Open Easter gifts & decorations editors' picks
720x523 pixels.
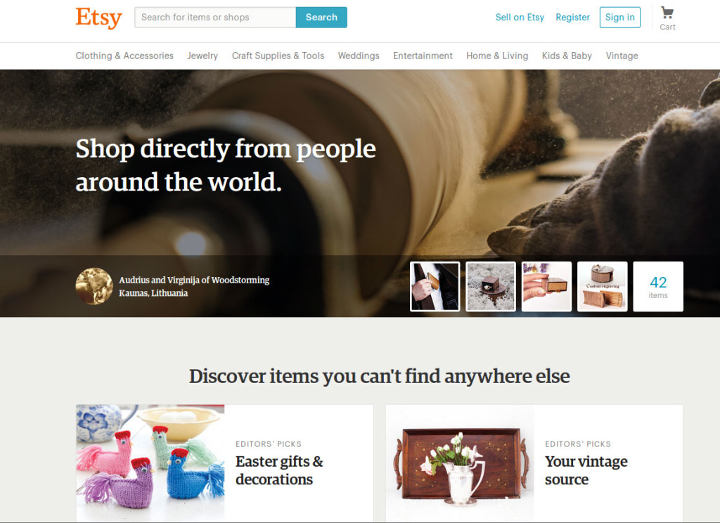point(224,463)
